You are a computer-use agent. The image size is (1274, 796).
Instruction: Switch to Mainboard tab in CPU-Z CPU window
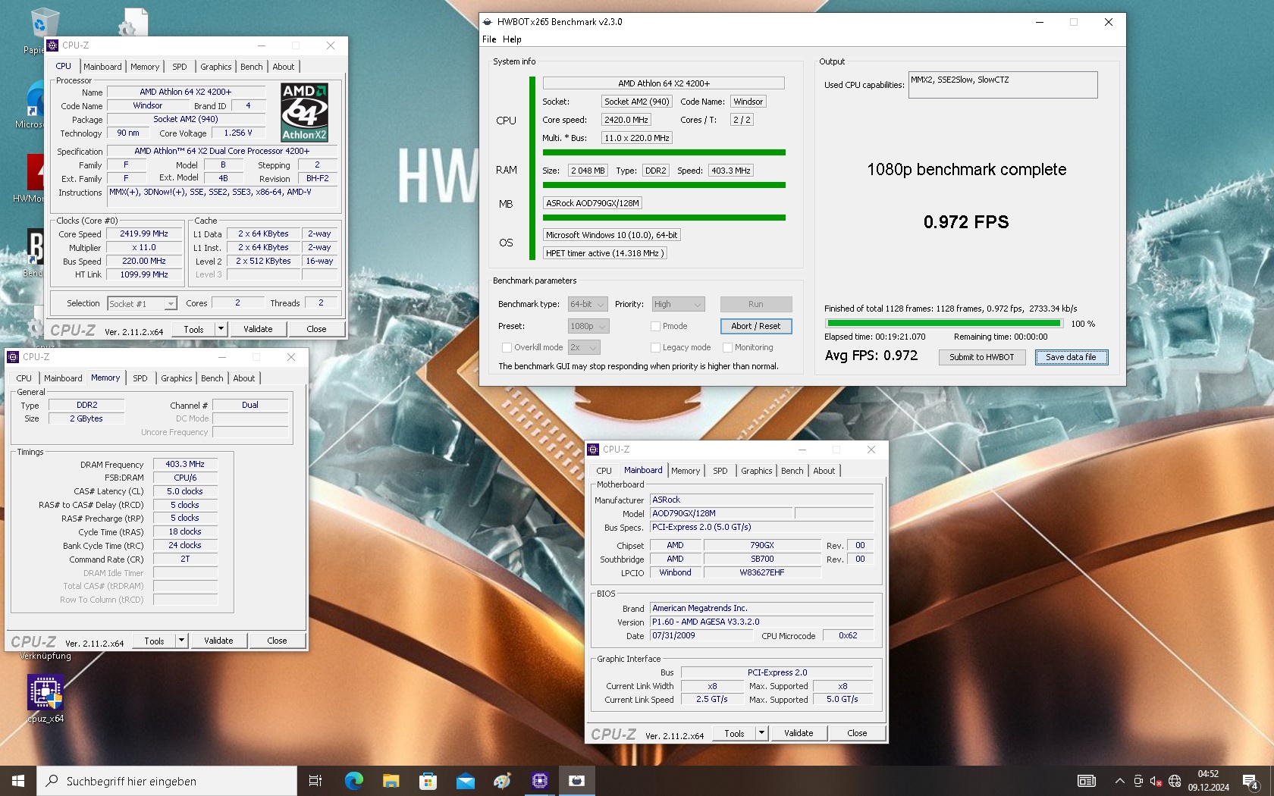(102, 67)
